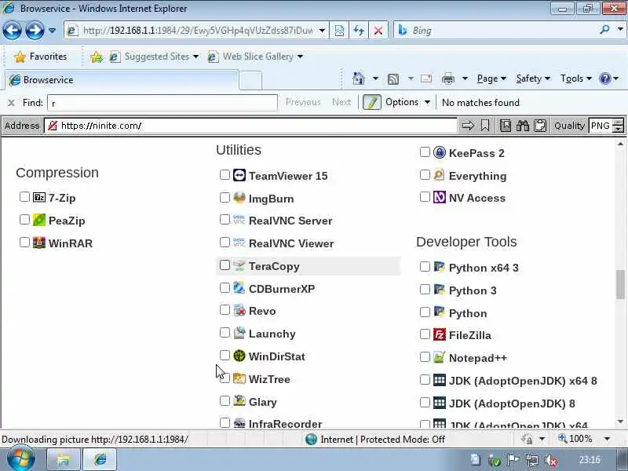Click the Bing search magnifier icon
The width and height of the screenshot is (628, 471).
click(x=604, y=30)
